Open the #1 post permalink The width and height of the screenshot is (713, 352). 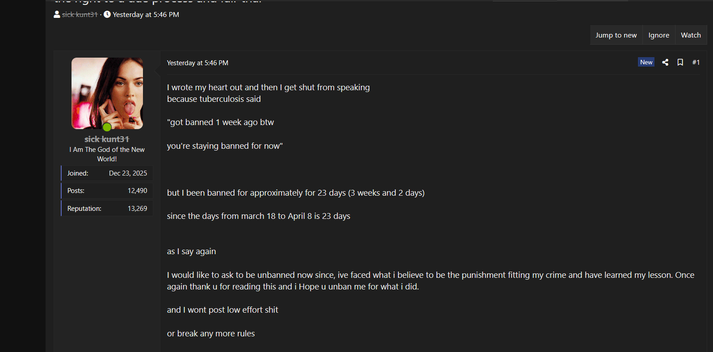tap(696, 63)
